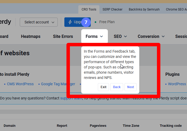Open Backlinks by Semrush tab

coord(144,9)
